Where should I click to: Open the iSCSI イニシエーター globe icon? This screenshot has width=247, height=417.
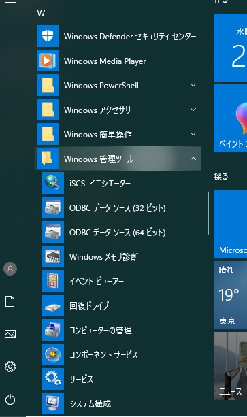pyautogui.click(x=53, y=183)
